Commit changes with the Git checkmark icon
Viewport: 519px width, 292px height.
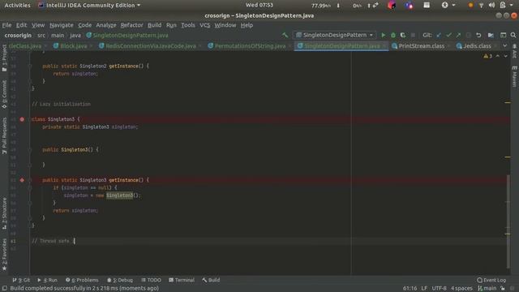[x=448, y=35]
